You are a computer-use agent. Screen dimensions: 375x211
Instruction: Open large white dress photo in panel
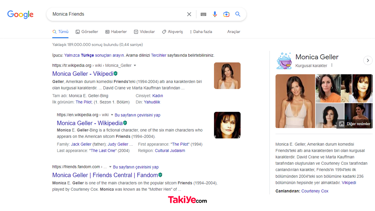(295, 101)
